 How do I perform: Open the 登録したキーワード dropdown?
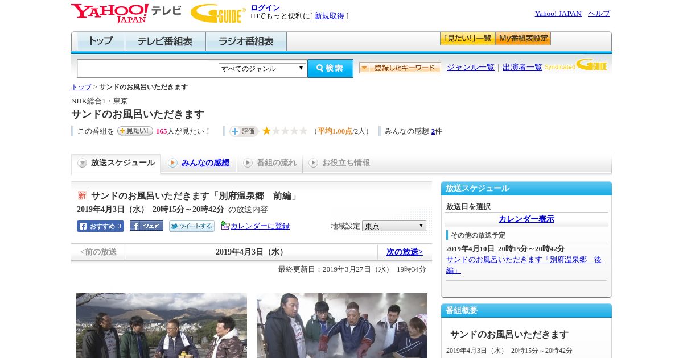click(x=400, y=68)
